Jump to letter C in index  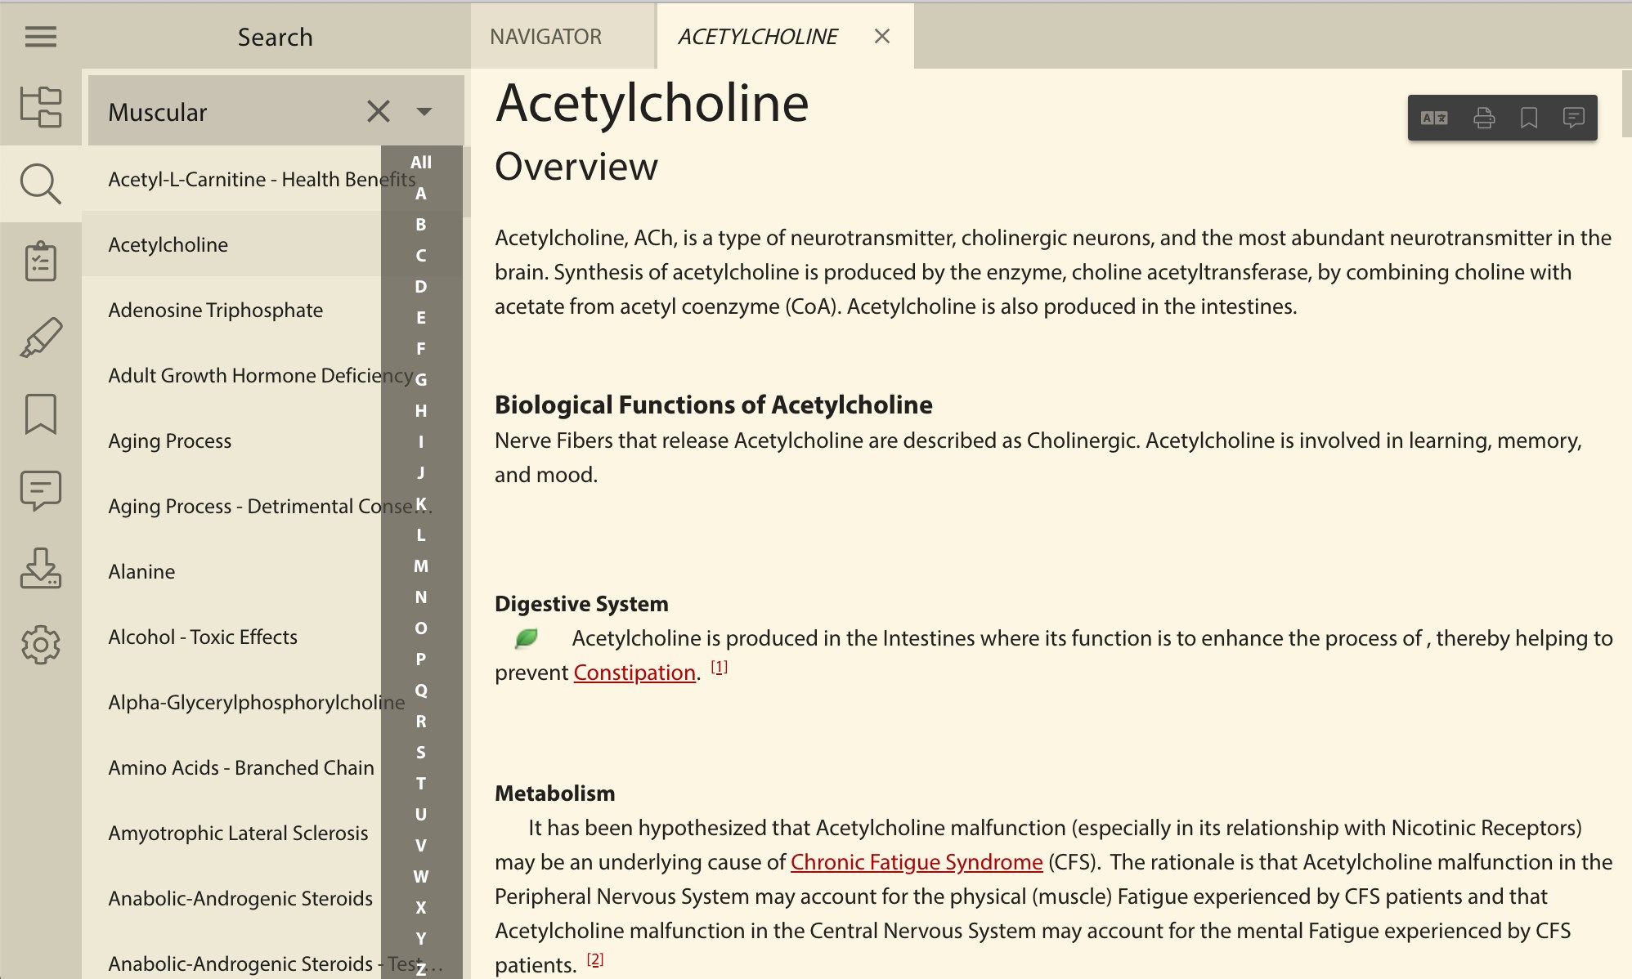click(x=421, y=256)
